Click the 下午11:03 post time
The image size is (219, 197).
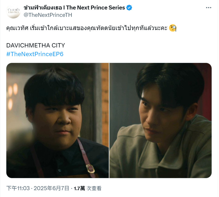(18, 188)
